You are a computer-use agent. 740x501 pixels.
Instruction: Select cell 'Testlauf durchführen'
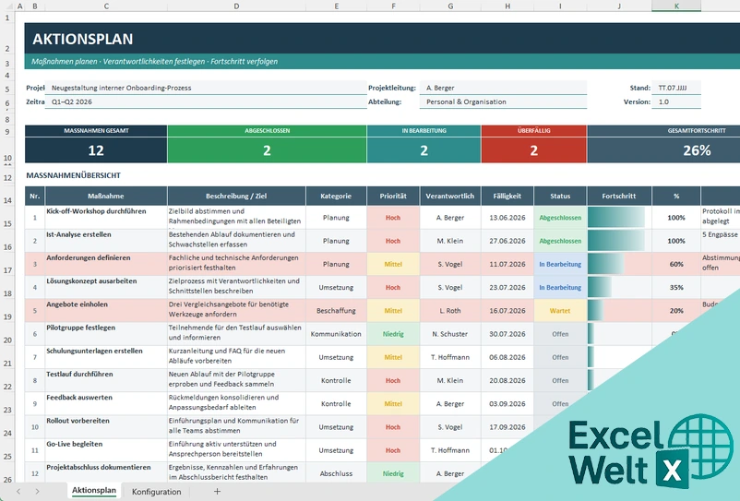[106, 381]
